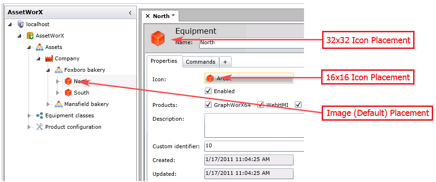Toggle the WebHMI product checkbox
This screenshot has height=182, width=436.
261,105
